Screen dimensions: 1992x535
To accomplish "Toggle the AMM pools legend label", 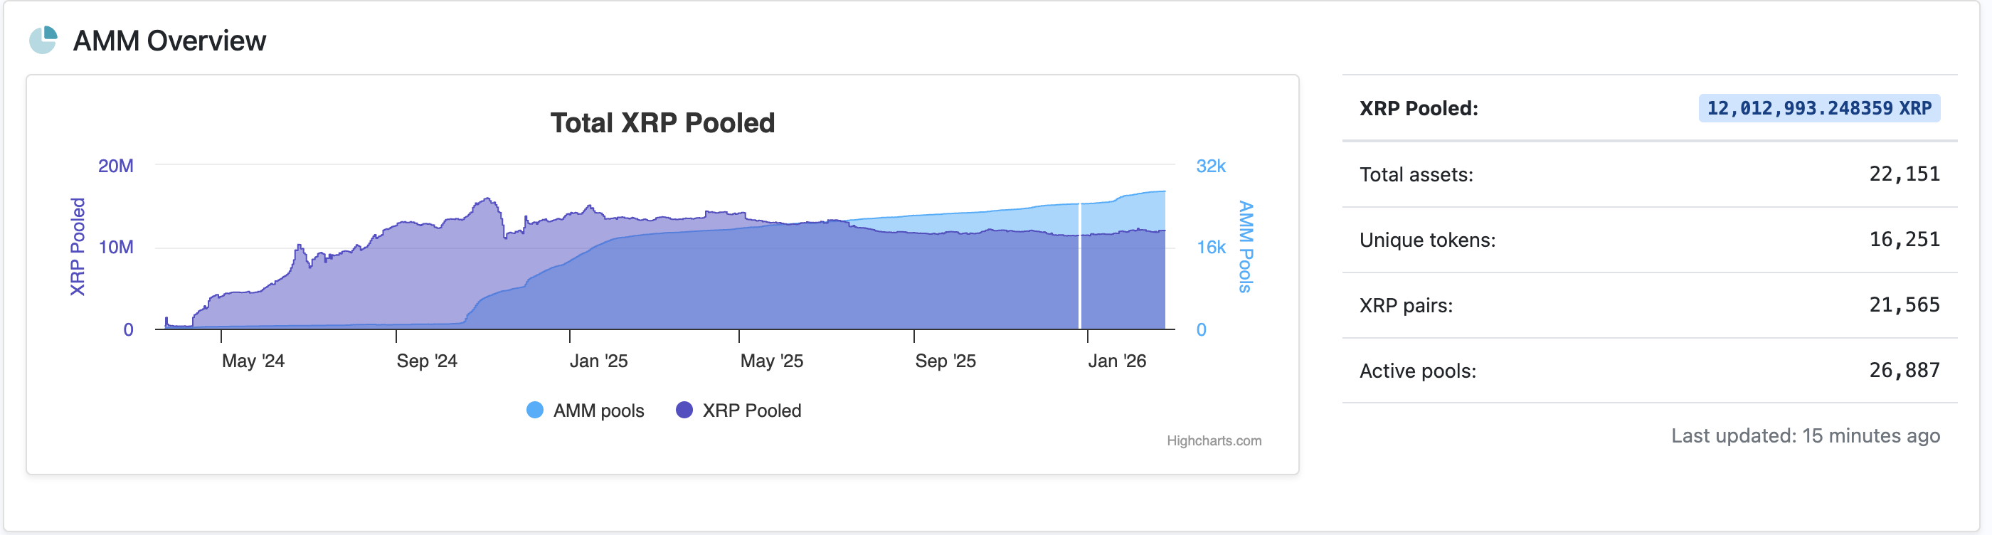I will pyautogui.click(x=598, y=410).
